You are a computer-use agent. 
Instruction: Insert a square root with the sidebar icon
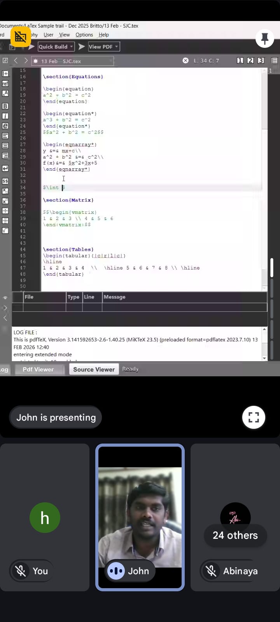pyautogui.click(x=5, y=231)
